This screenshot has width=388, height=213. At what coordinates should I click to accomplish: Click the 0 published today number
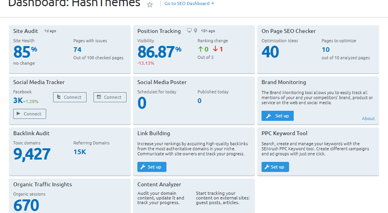pyautogui.click(x=199, y=101)
